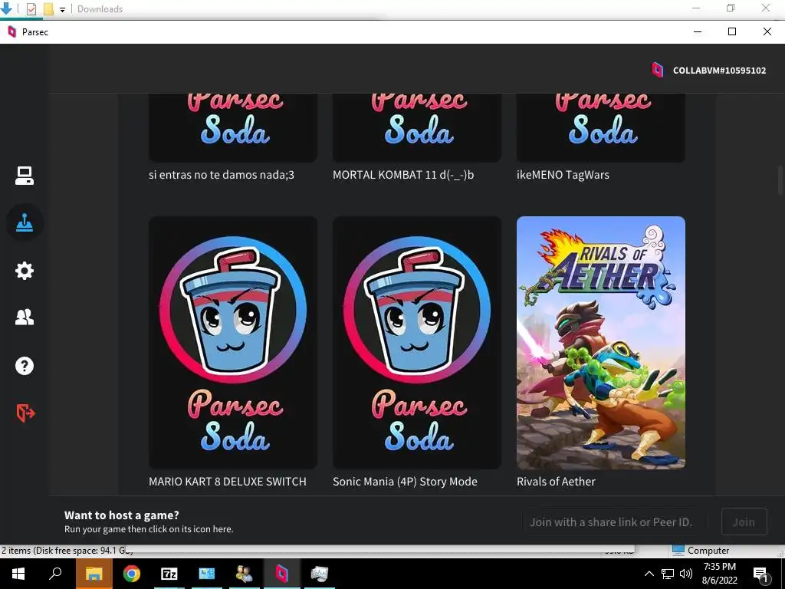785x589 pixels.
Task: Click Parsec logo beside COLLABVM username
Action: pos(657,70)
